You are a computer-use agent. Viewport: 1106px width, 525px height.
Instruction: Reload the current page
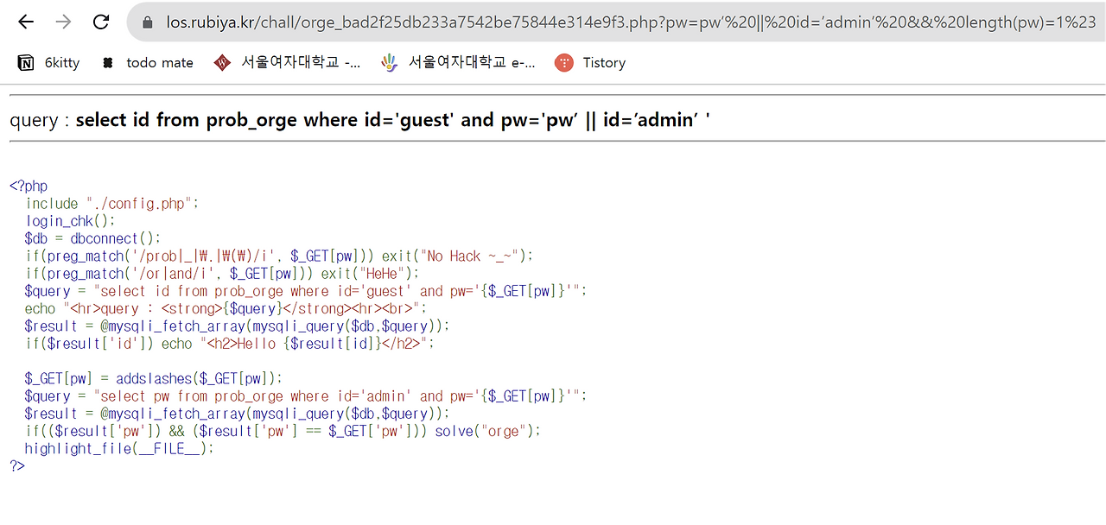point(101,22)
